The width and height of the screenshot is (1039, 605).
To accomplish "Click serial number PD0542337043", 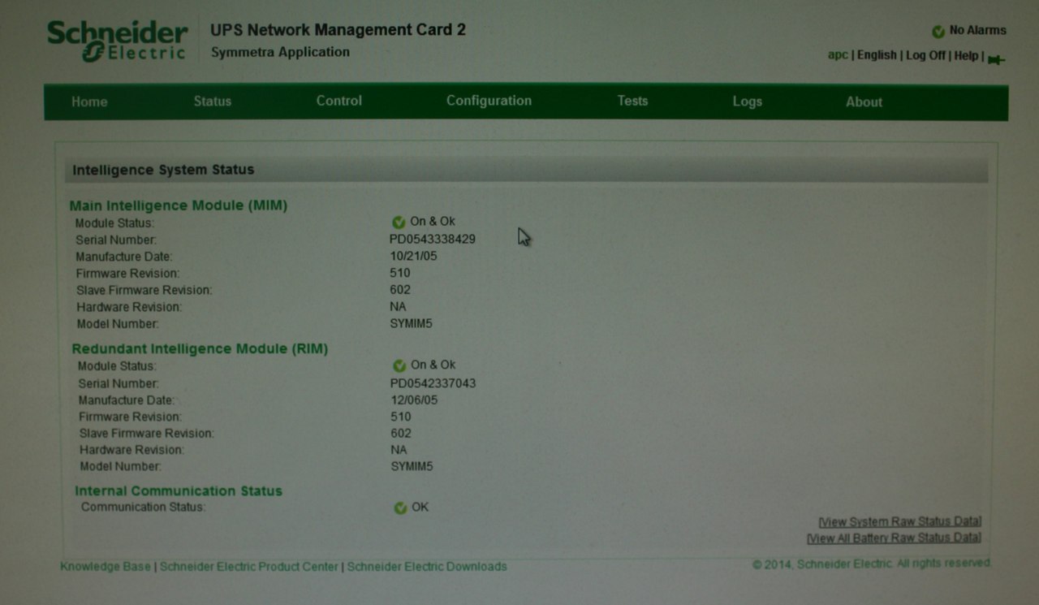I will 433,382.
